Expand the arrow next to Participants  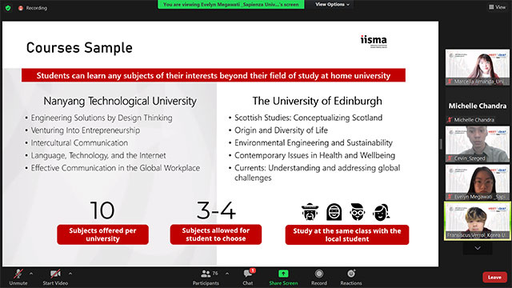[227, 274]
